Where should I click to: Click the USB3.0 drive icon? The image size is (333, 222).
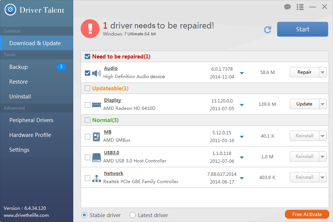click(97, 158)
